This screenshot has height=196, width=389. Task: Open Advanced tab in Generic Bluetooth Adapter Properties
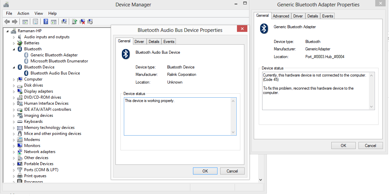[281, 16]
